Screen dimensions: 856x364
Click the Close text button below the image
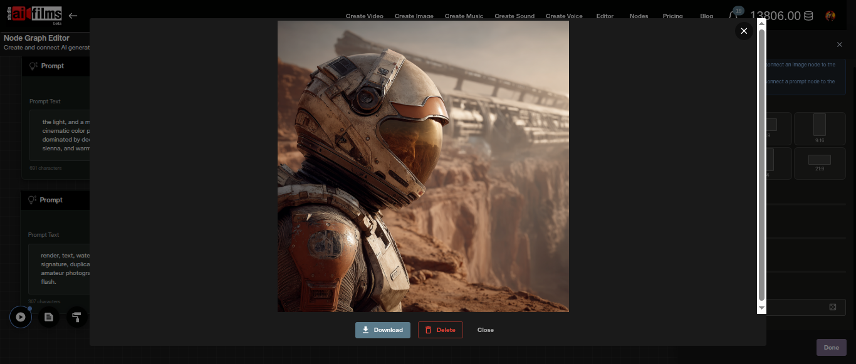486,330
